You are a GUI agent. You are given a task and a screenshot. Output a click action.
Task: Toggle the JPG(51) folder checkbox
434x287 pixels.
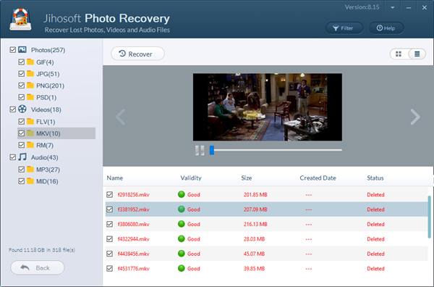(21, 74)
